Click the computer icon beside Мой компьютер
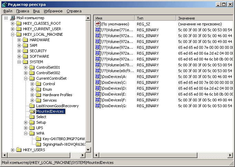235x167 pixels. pyautogui.click(x=13, y=18)
